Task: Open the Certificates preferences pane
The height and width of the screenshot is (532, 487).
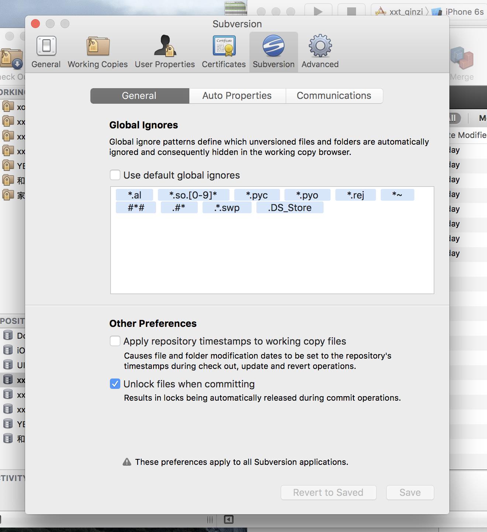Action: [x=224, y=52]
